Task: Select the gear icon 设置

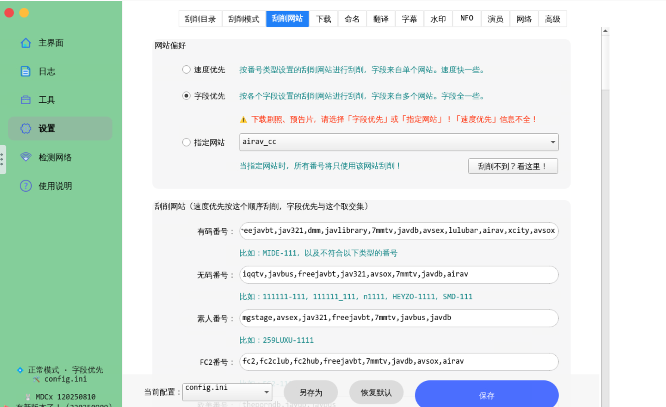Action: pos(26,129)
